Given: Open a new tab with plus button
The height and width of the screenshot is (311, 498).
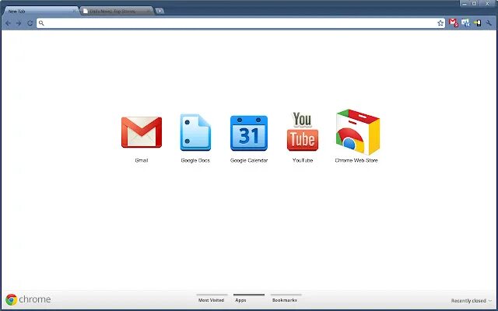Looking at the screenshot, I should (x=160, y=11).
